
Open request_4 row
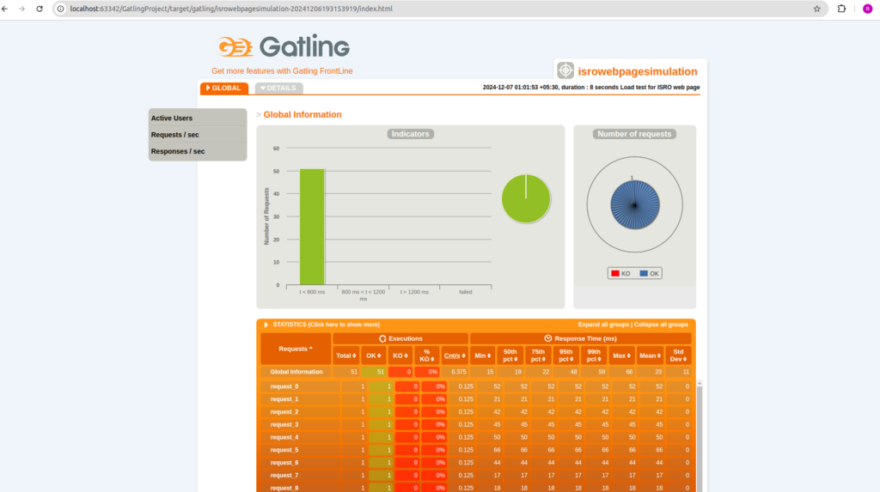pos(476,438)
